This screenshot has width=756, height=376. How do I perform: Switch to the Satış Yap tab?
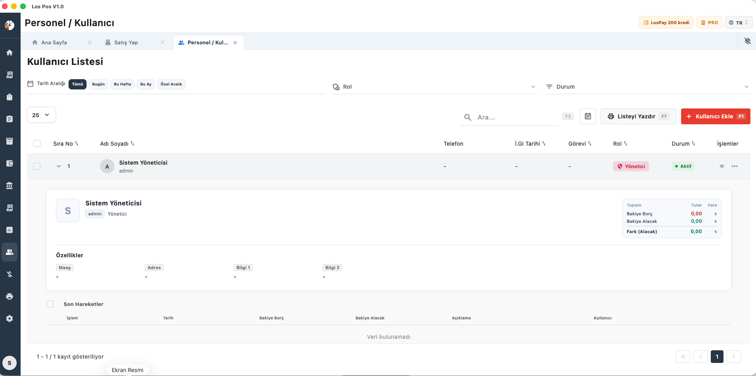click(126, 43)
